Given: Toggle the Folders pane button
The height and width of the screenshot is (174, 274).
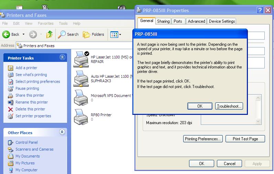Looking at the screenshot, I should [93, 34].
